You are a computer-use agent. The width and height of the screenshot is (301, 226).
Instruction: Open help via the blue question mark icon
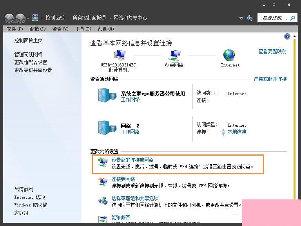point(287,36)
